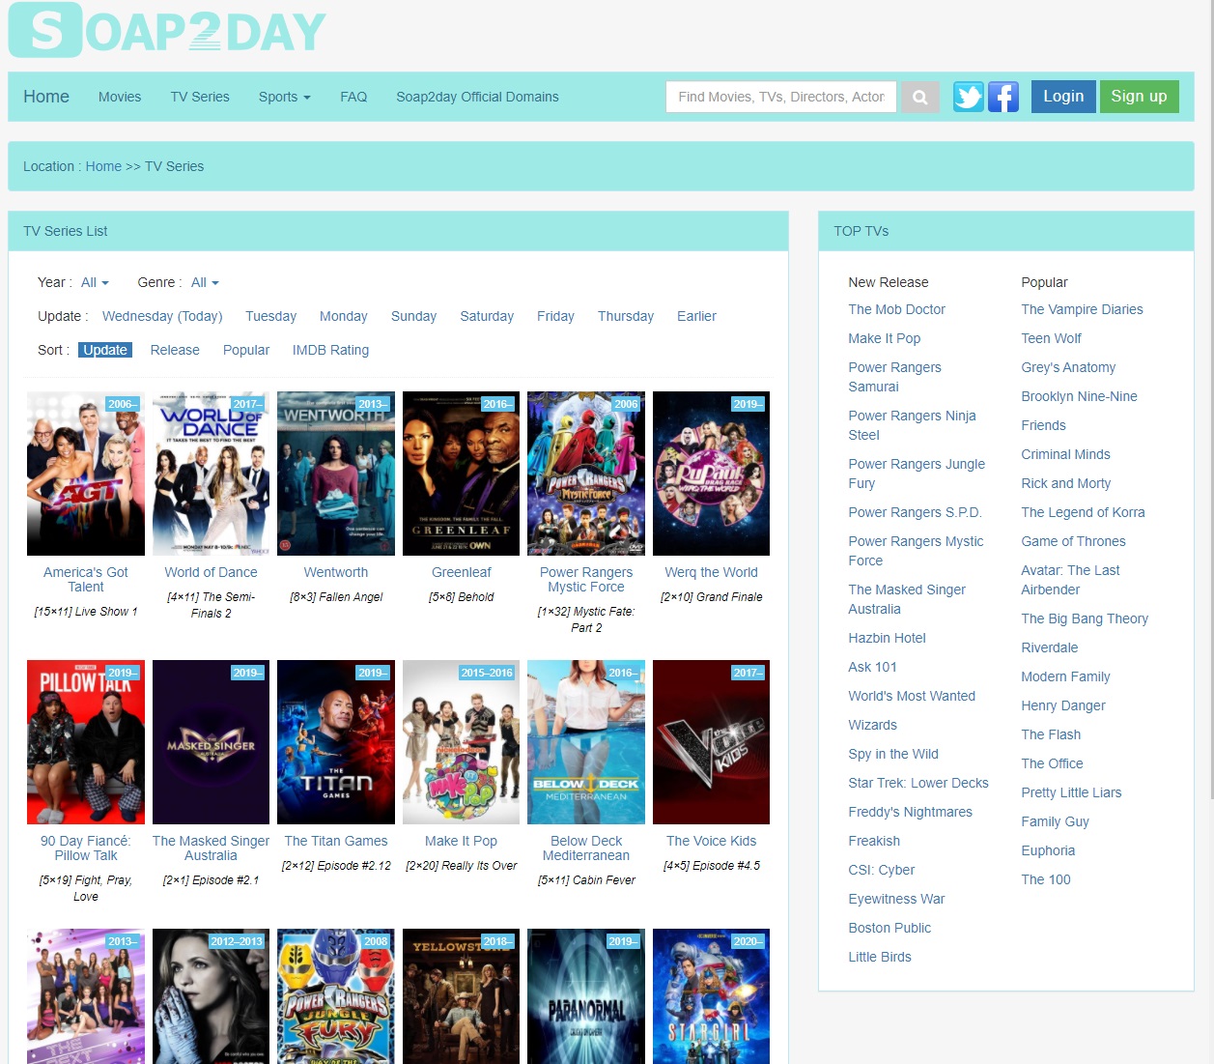Image resolution: width=1214 pixels, height=1064 pixels.
Task: Open the Twitter icon link
Action: [968, 97]
